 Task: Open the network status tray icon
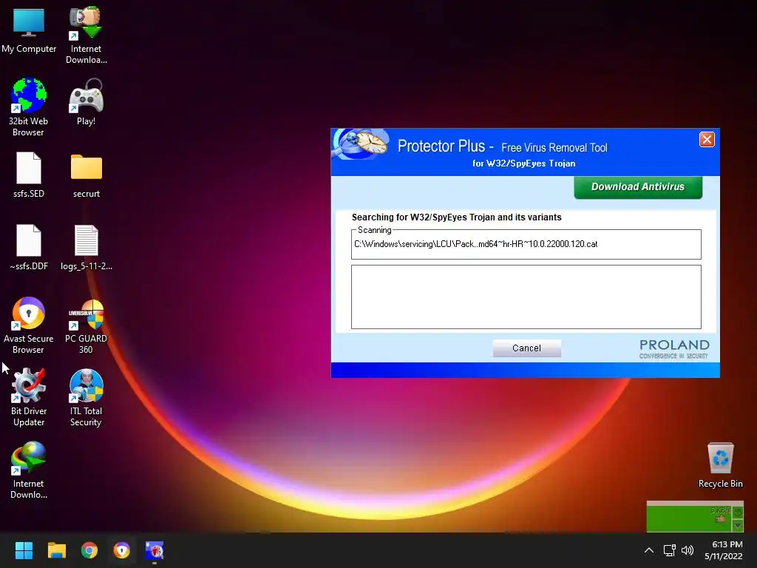(x=669, y=550)
